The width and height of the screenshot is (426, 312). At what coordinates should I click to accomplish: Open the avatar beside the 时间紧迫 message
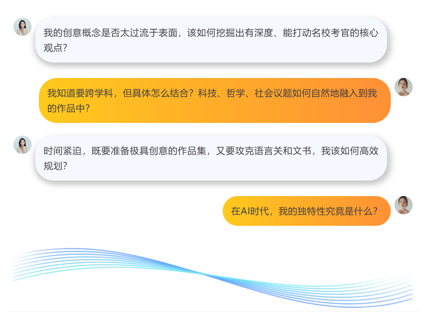22,145
